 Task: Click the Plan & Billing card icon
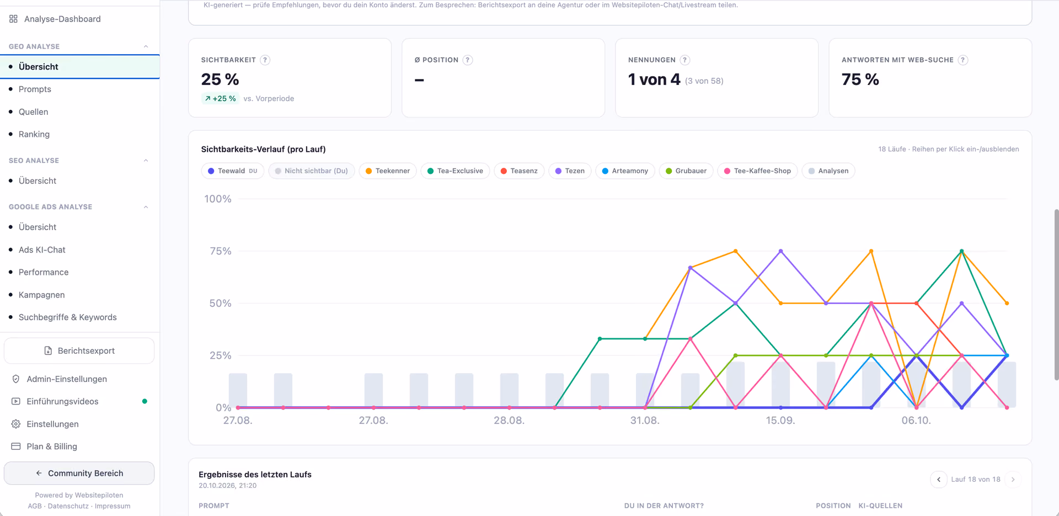16,446
